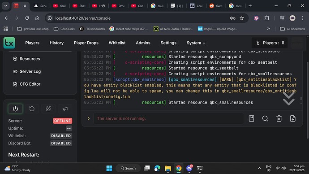Start server with the power button
309x174 pixels.
tap(15, 109)
